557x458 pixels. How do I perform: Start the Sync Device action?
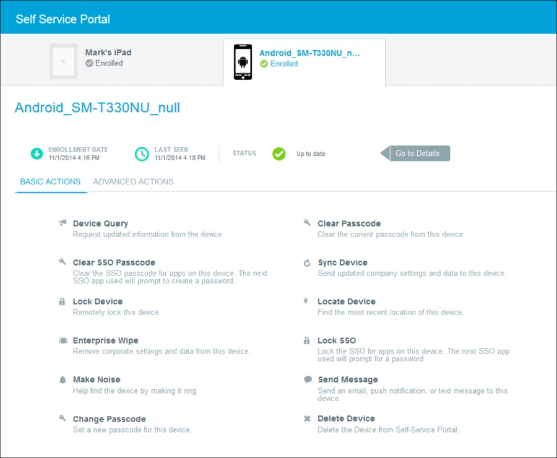342,262
